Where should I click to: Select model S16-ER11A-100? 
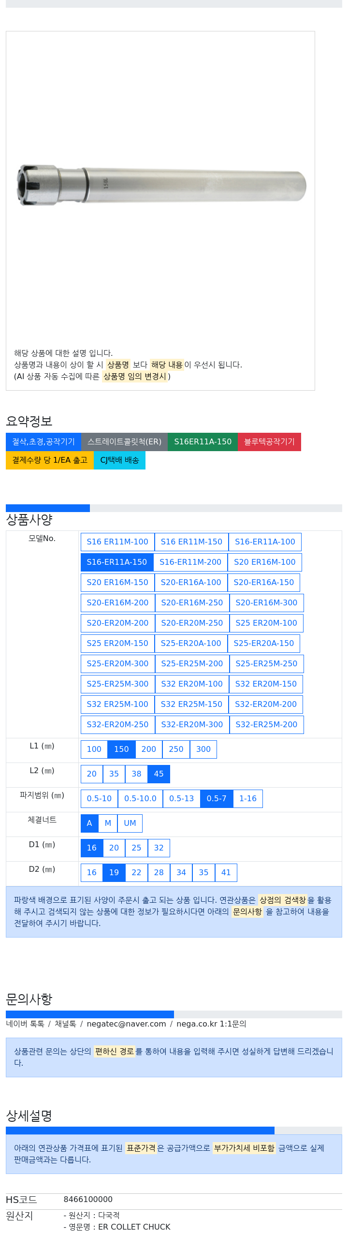pyautogui.click(x=265, y=542)
